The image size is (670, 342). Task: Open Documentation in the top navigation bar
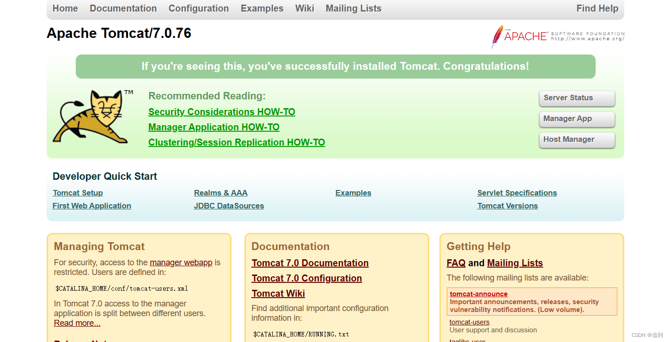tap(123, 8)
